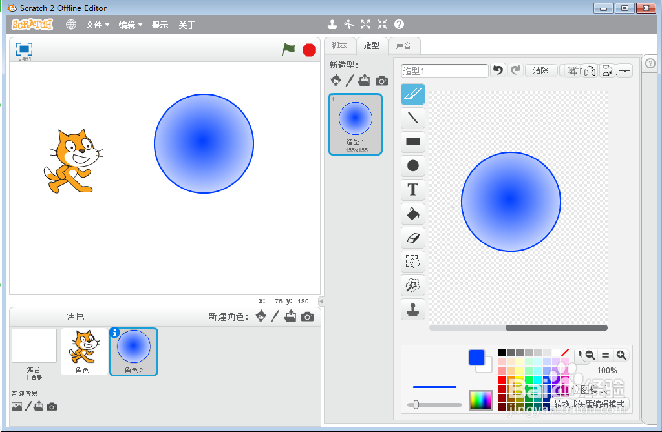This screenshot has width=662, height=432.
Task: Pick the Shrink sprite tool
Action: (382, 25)
